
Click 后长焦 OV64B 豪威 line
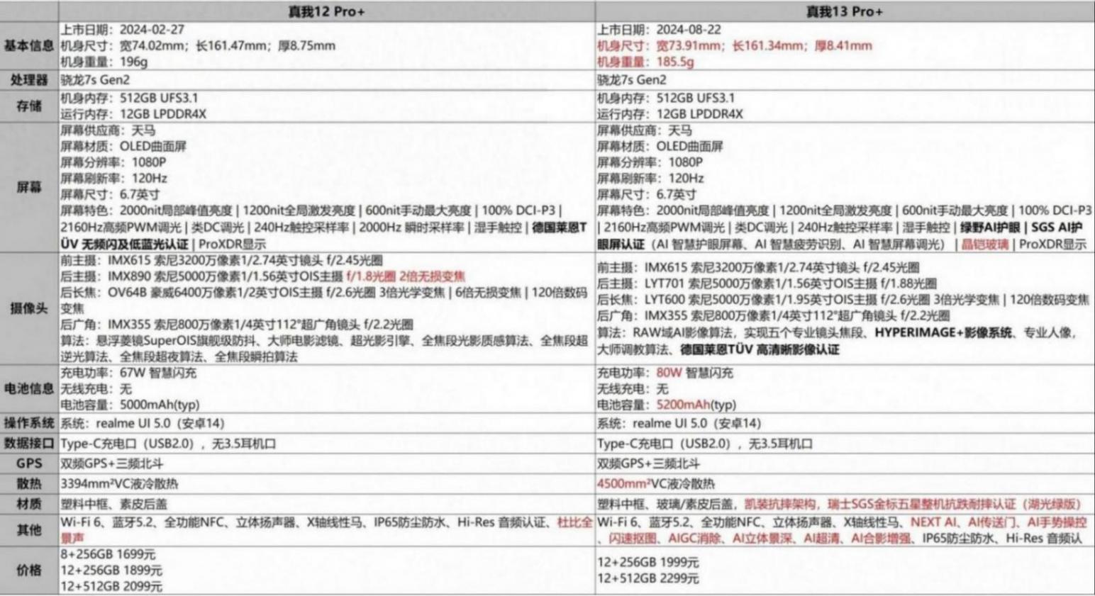click(324, 300)
